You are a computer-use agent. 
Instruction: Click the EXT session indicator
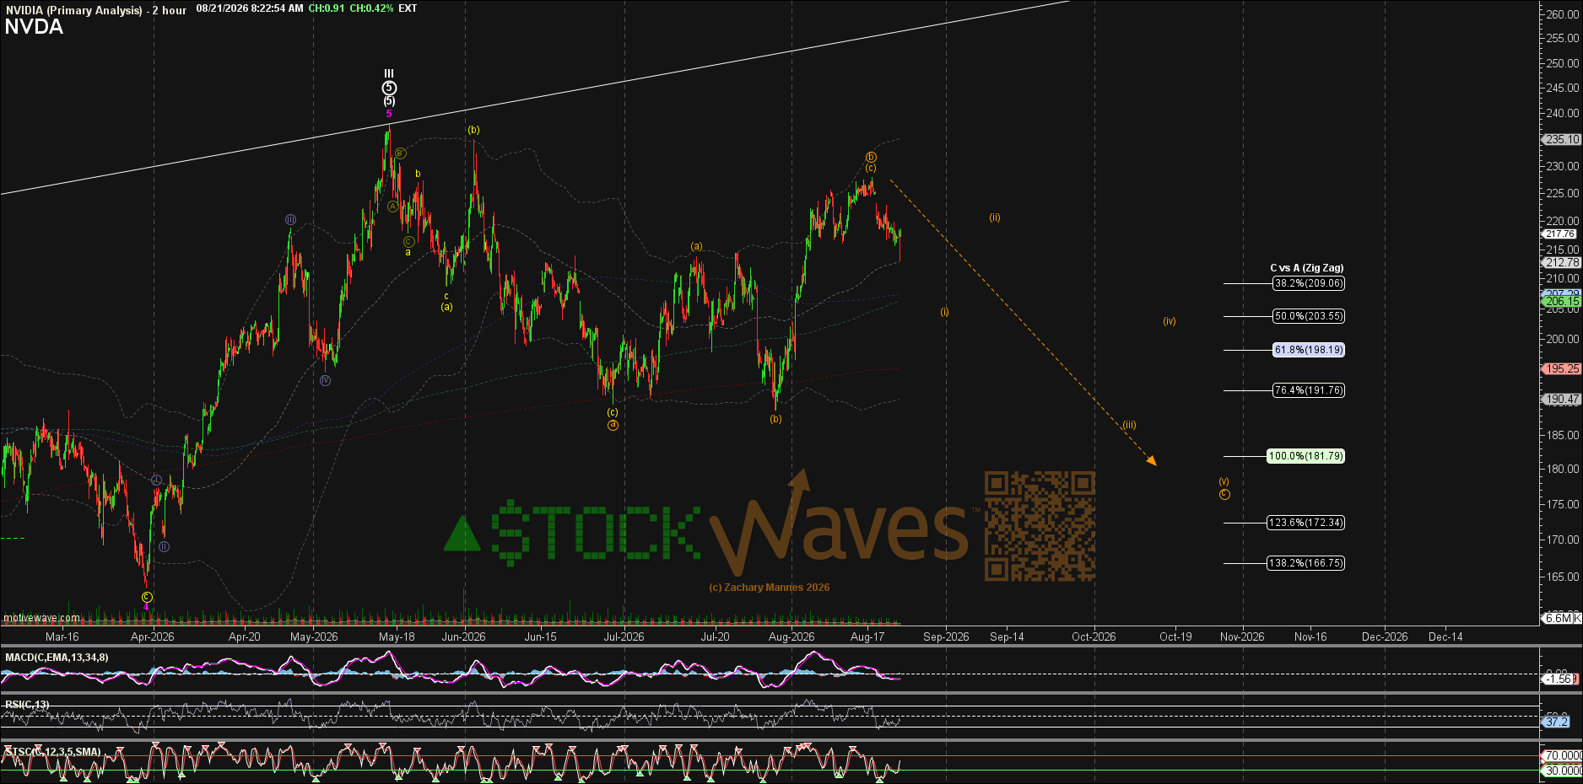click(x=408, y=8)
